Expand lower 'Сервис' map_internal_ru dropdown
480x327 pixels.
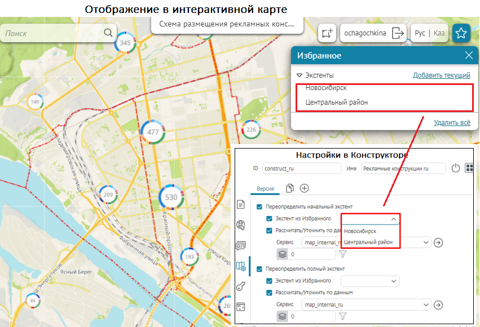pyautogui.click(x=426, y=304)
